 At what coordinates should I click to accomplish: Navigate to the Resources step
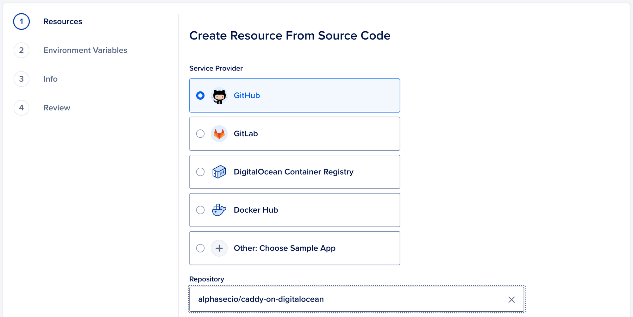(63, 22)
